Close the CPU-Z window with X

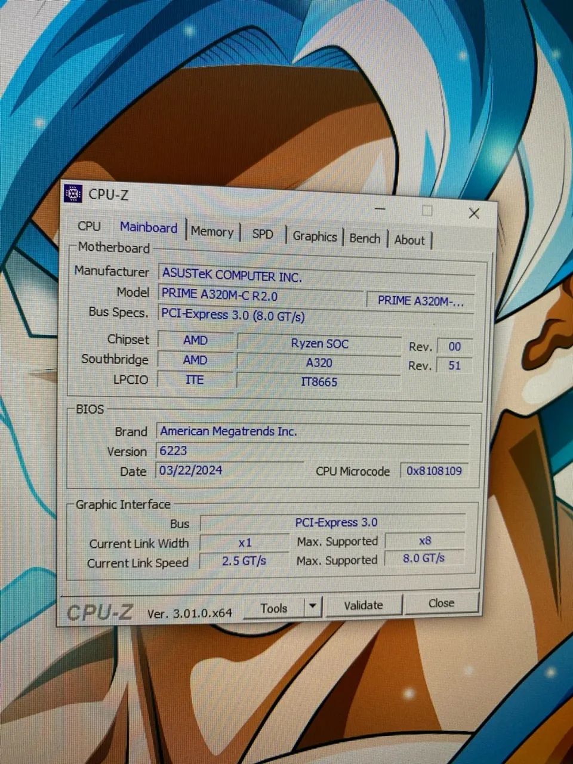tap(474, 213)
